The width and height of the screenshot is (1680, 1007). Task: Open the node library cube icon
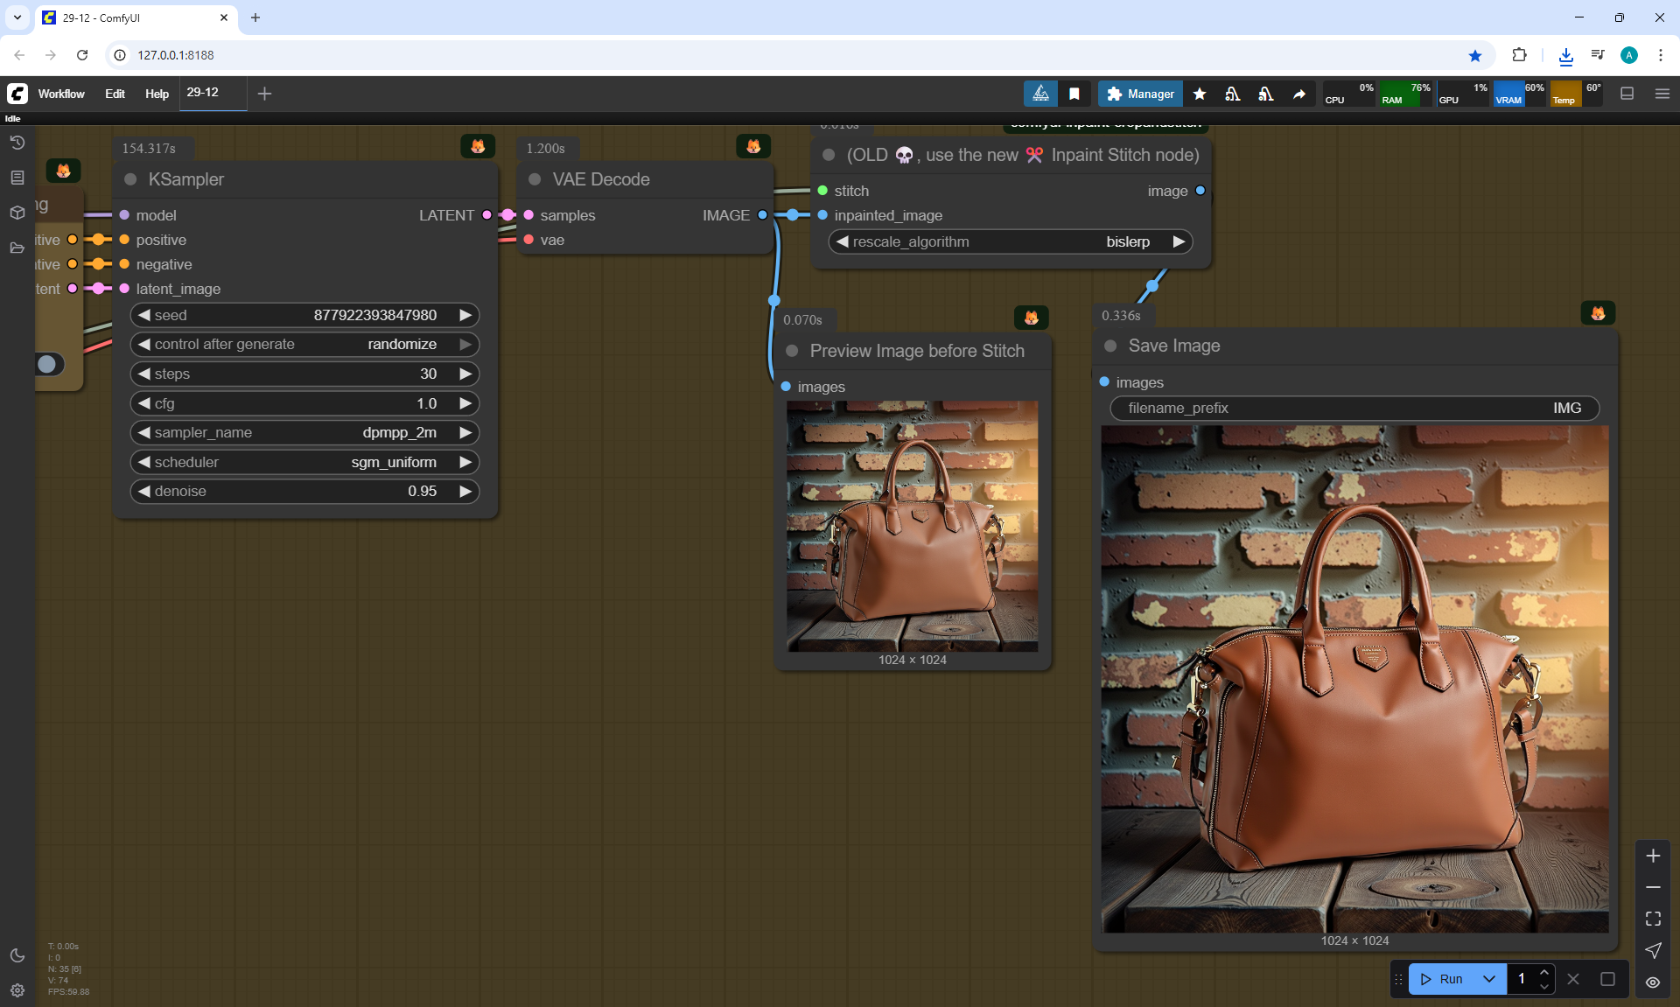tap(17, 213)
